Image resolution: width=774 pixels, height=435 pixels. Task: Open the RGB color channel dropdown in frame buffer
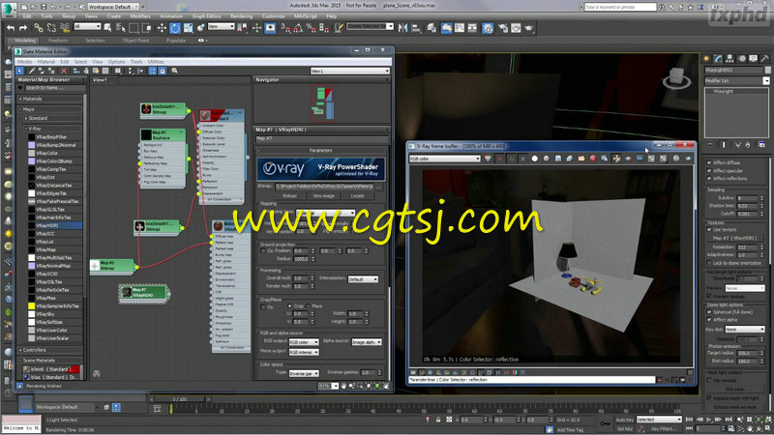click(x=445, y=159)
